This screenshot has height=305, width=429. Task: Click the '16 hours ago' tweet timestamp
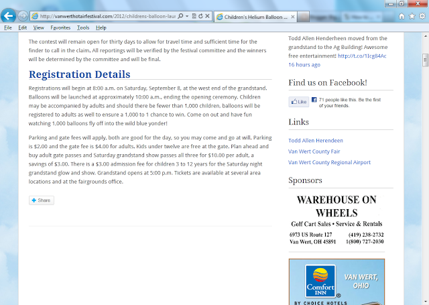point(304,64)
